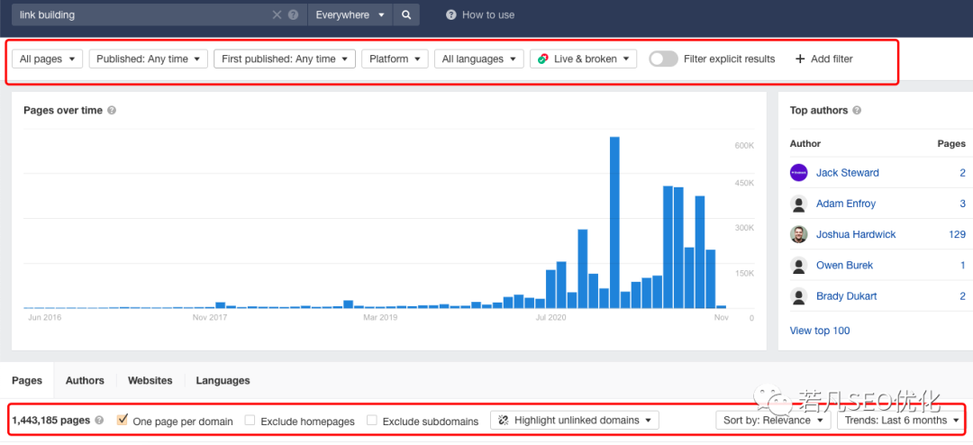Click the search magnifier icon button

pos(406,14)
